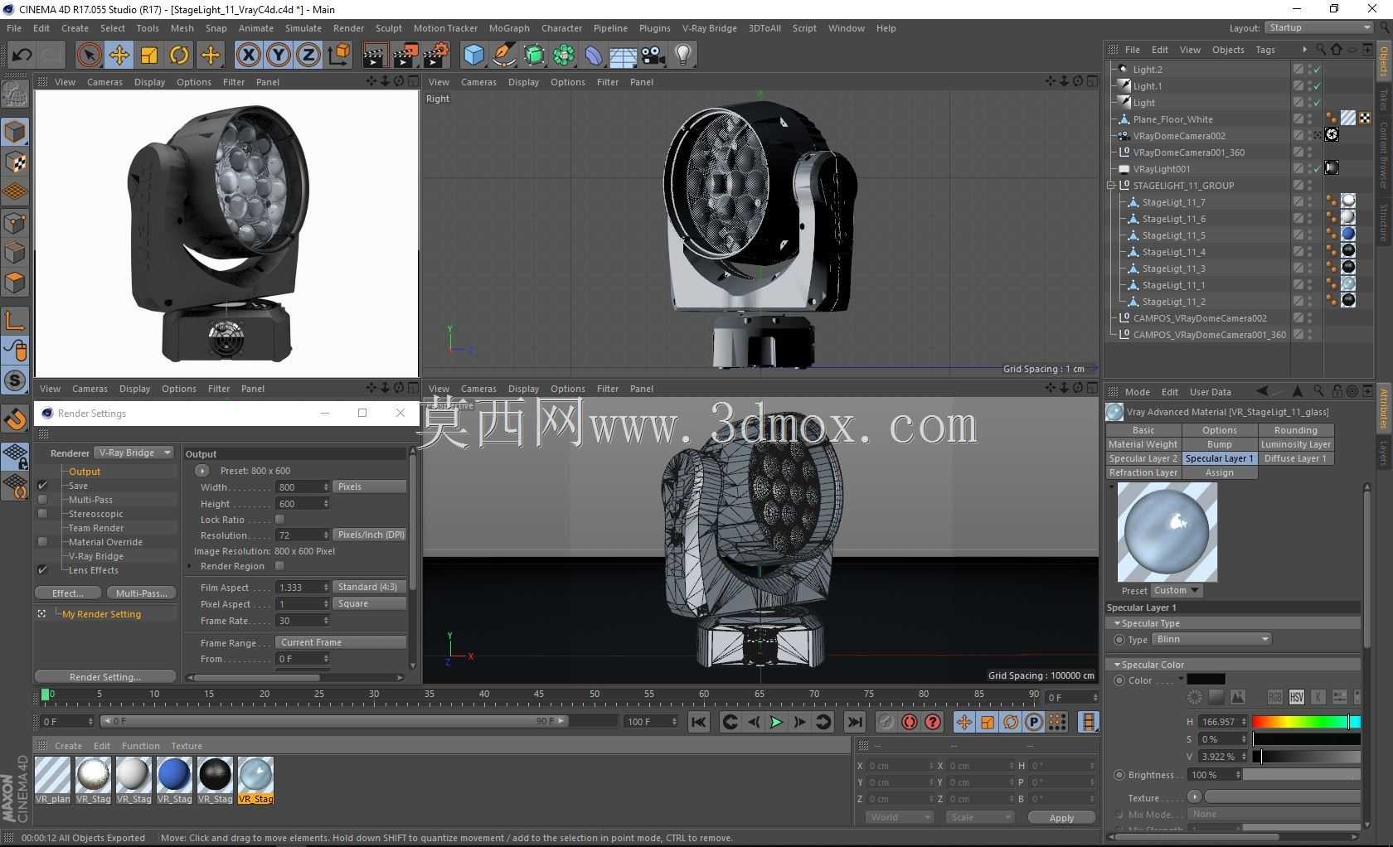Viewport: 1393px width, 847px height.
Task: Click the Undo arrow in the toolbar
Action: [x=22, y=56]
